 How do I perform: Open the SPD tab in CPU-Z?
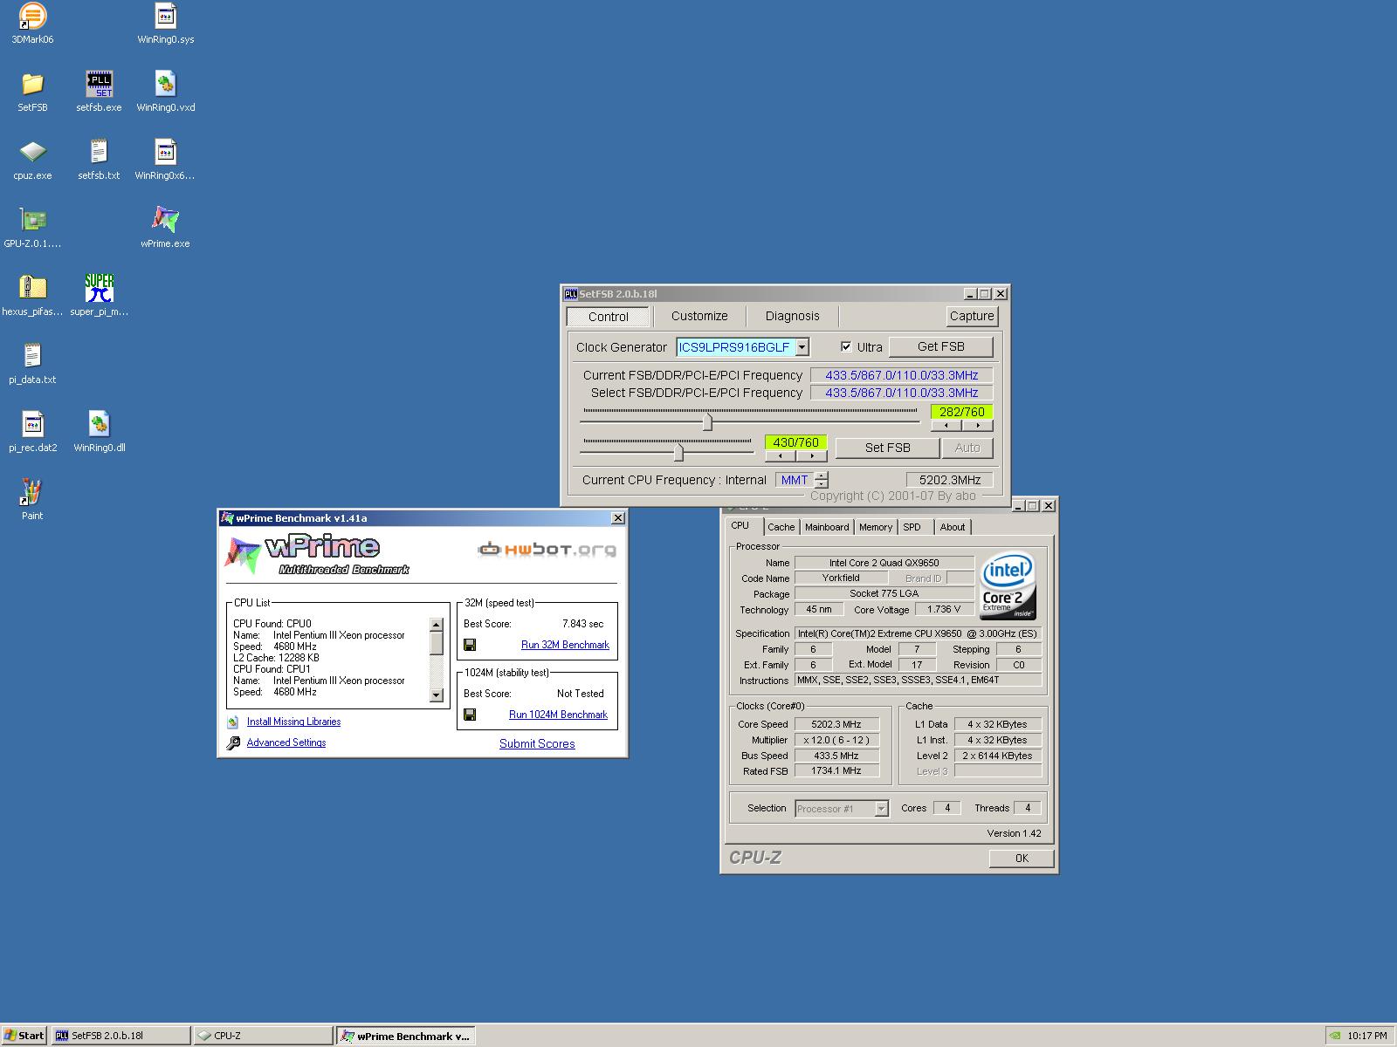pyautogui.click(x=912, y=527)
